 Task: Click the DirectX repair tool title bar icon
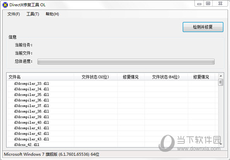click(x=5, y=5)
